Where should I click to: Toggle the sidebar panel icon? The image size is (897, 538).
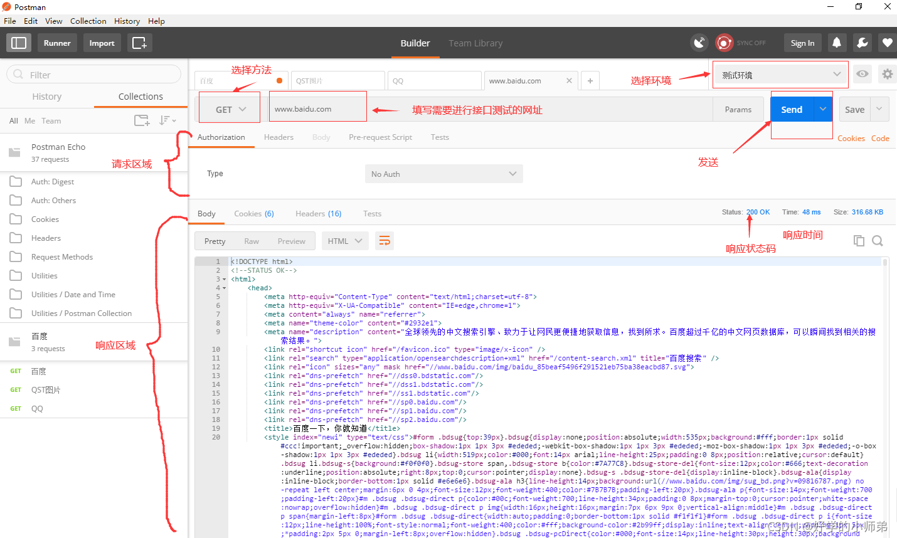(x=19, y=43)
